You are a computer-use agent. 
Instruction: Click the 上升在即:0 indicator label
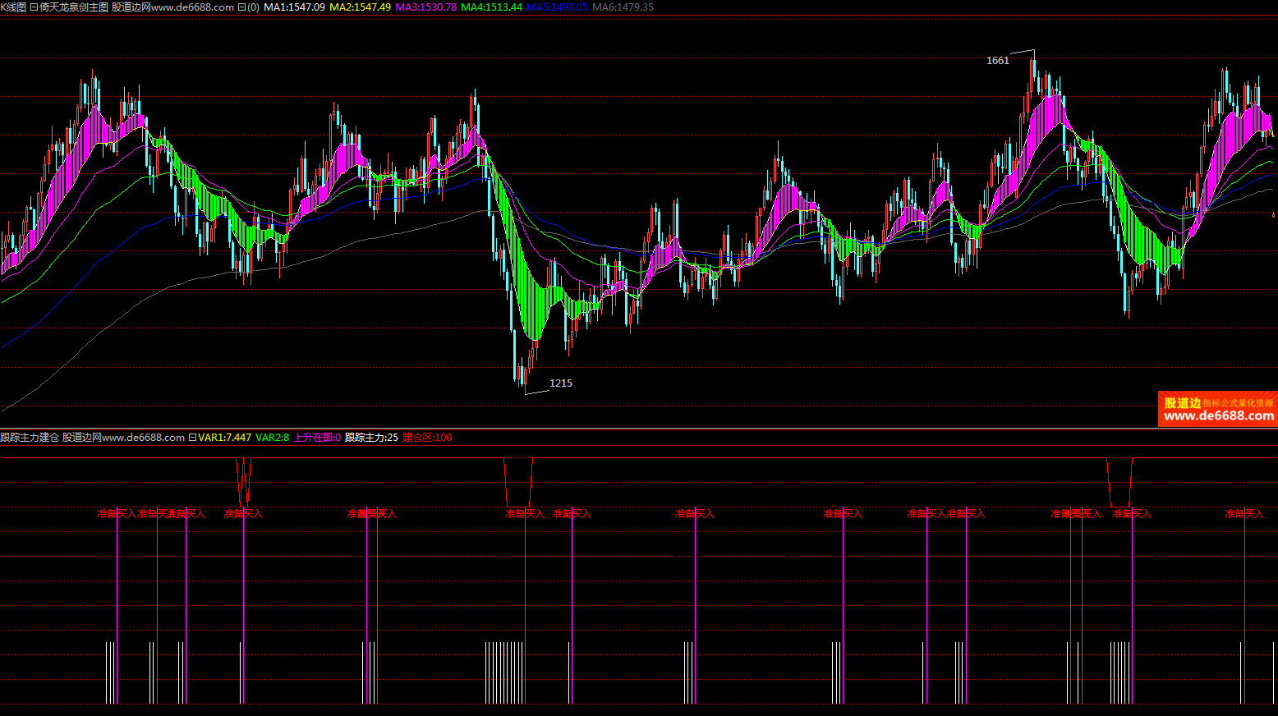click(317, 438)
